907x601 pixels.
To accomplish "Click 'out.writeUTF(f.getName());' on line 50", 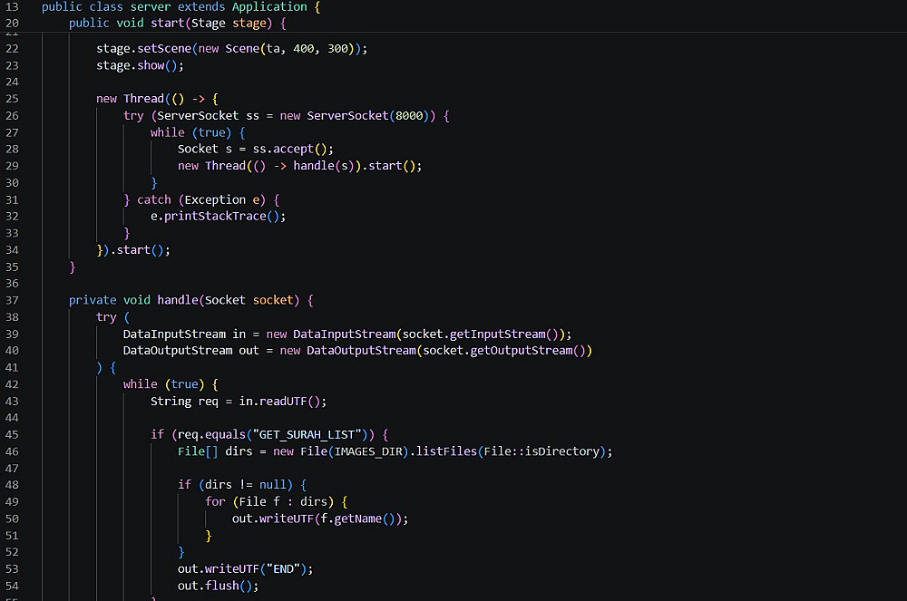I will (320, 519).
